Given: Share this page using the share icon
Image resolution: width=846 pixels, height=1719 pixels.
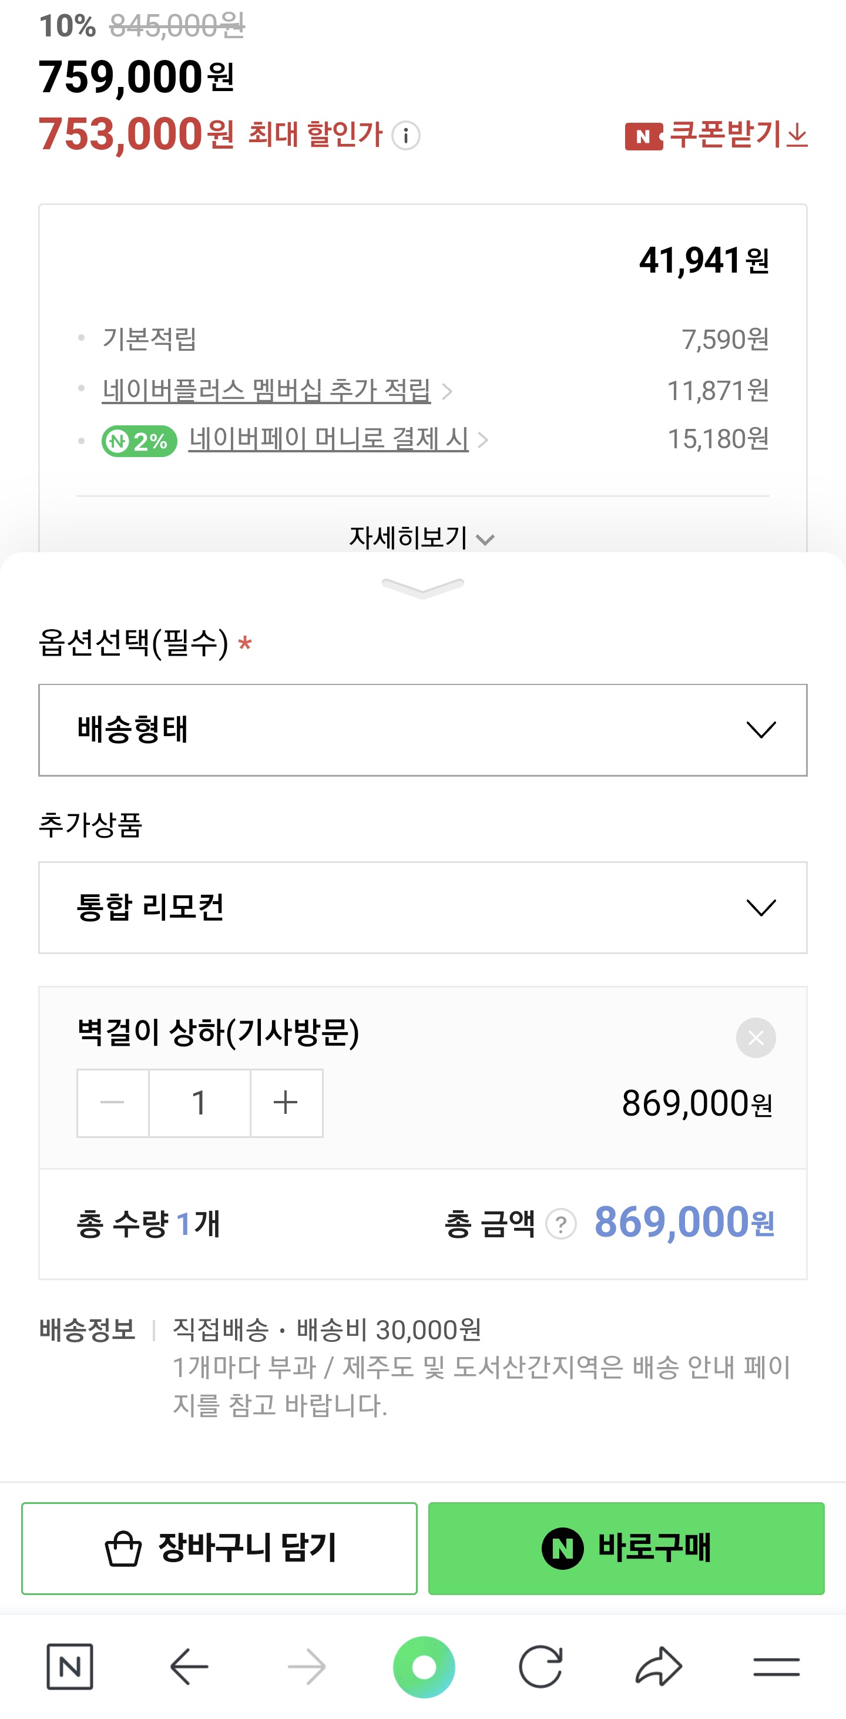Looking at the screenshot, I should 659,1666.
